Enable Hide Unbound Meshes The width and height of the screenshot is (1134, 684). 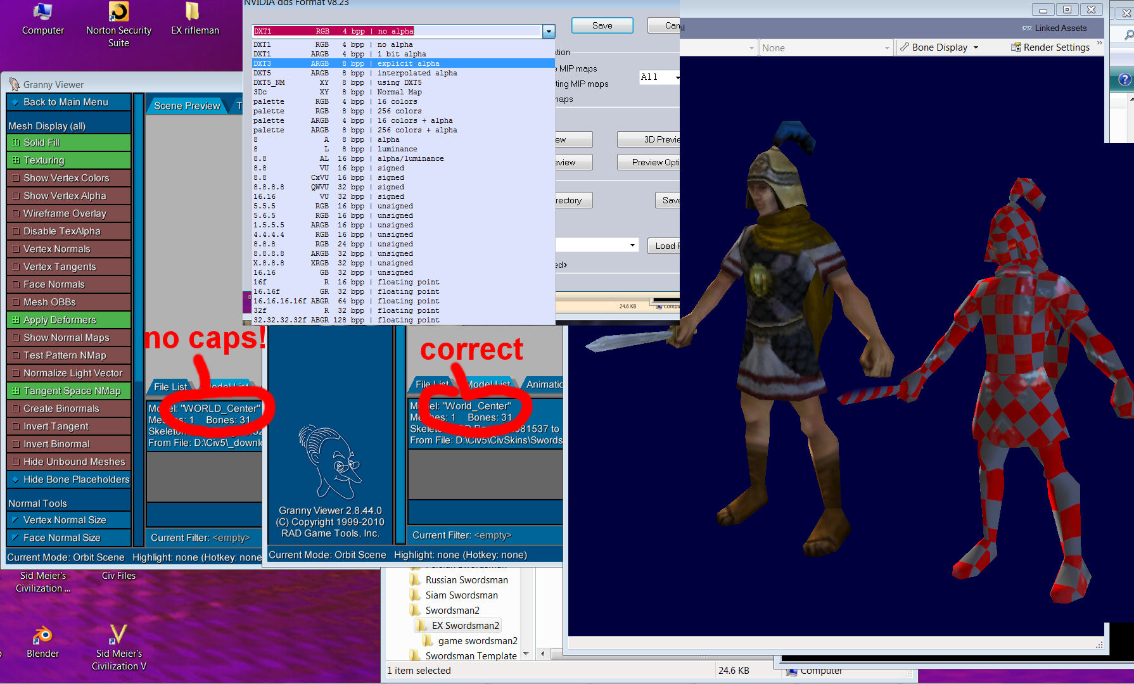point(68,462)
